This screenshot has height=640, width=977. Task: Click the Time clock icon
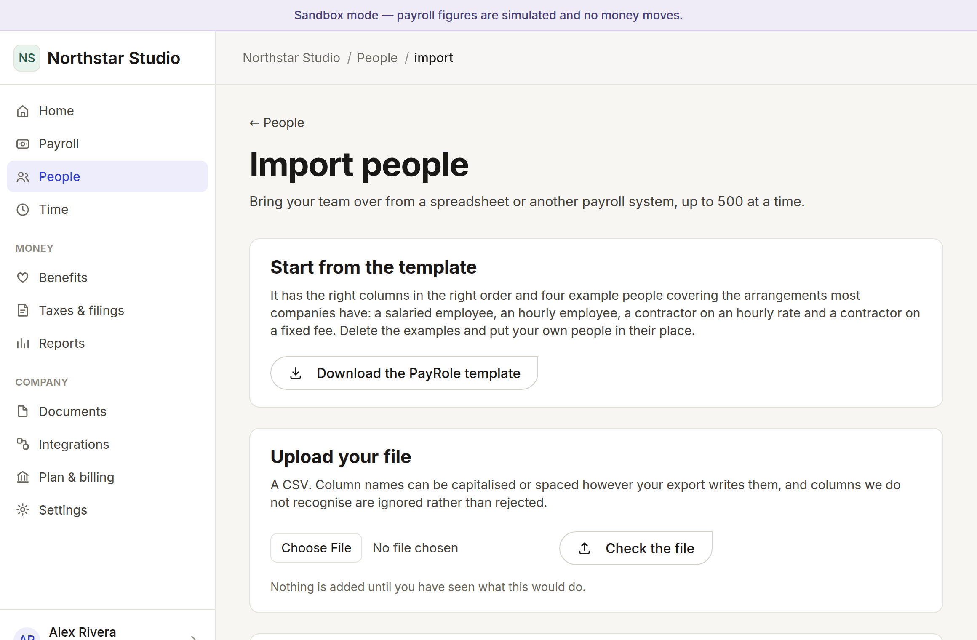click(x=23, y=210)
